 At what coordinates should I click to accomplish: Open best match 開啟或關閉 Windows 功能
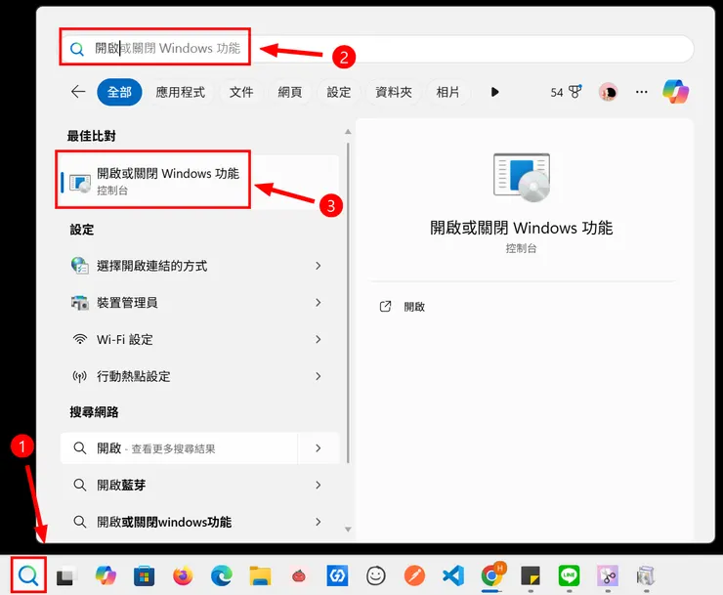pyautogui.click(x=199, y=182)
